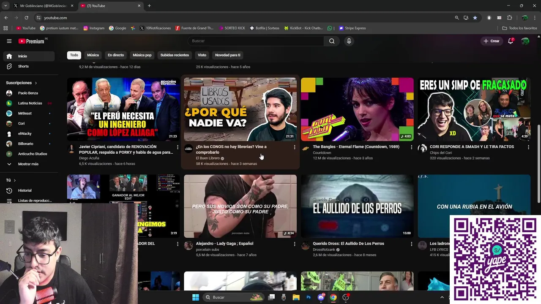The height and width of the screenshot is (304, 541).
Task: Select the Música pop filter chip
Action: pyautogui.click(x=142, y=55)
